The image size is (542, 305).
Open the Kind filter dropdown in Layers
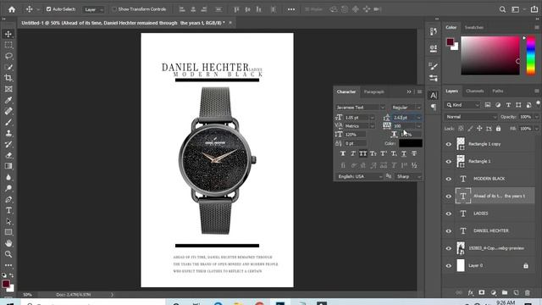(462, 105)
